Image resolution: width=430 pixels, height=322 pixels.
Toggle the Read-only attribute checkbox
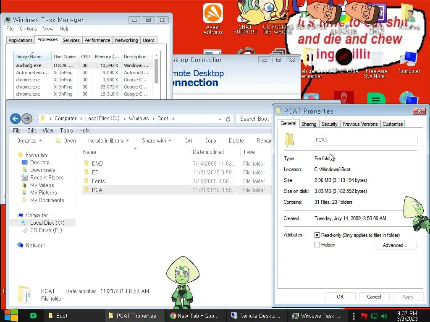[x=317, y=235]
